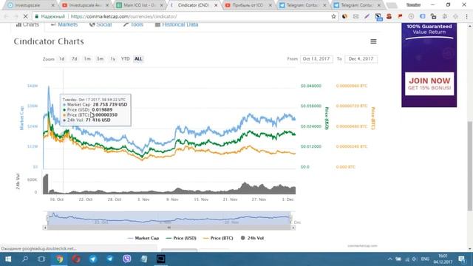Image resolution: width=473 pixels, height=266 pixels.
Task: Switch to the Main ICO list browser tab
Action: pyautogui.click(x=140, y=5)
